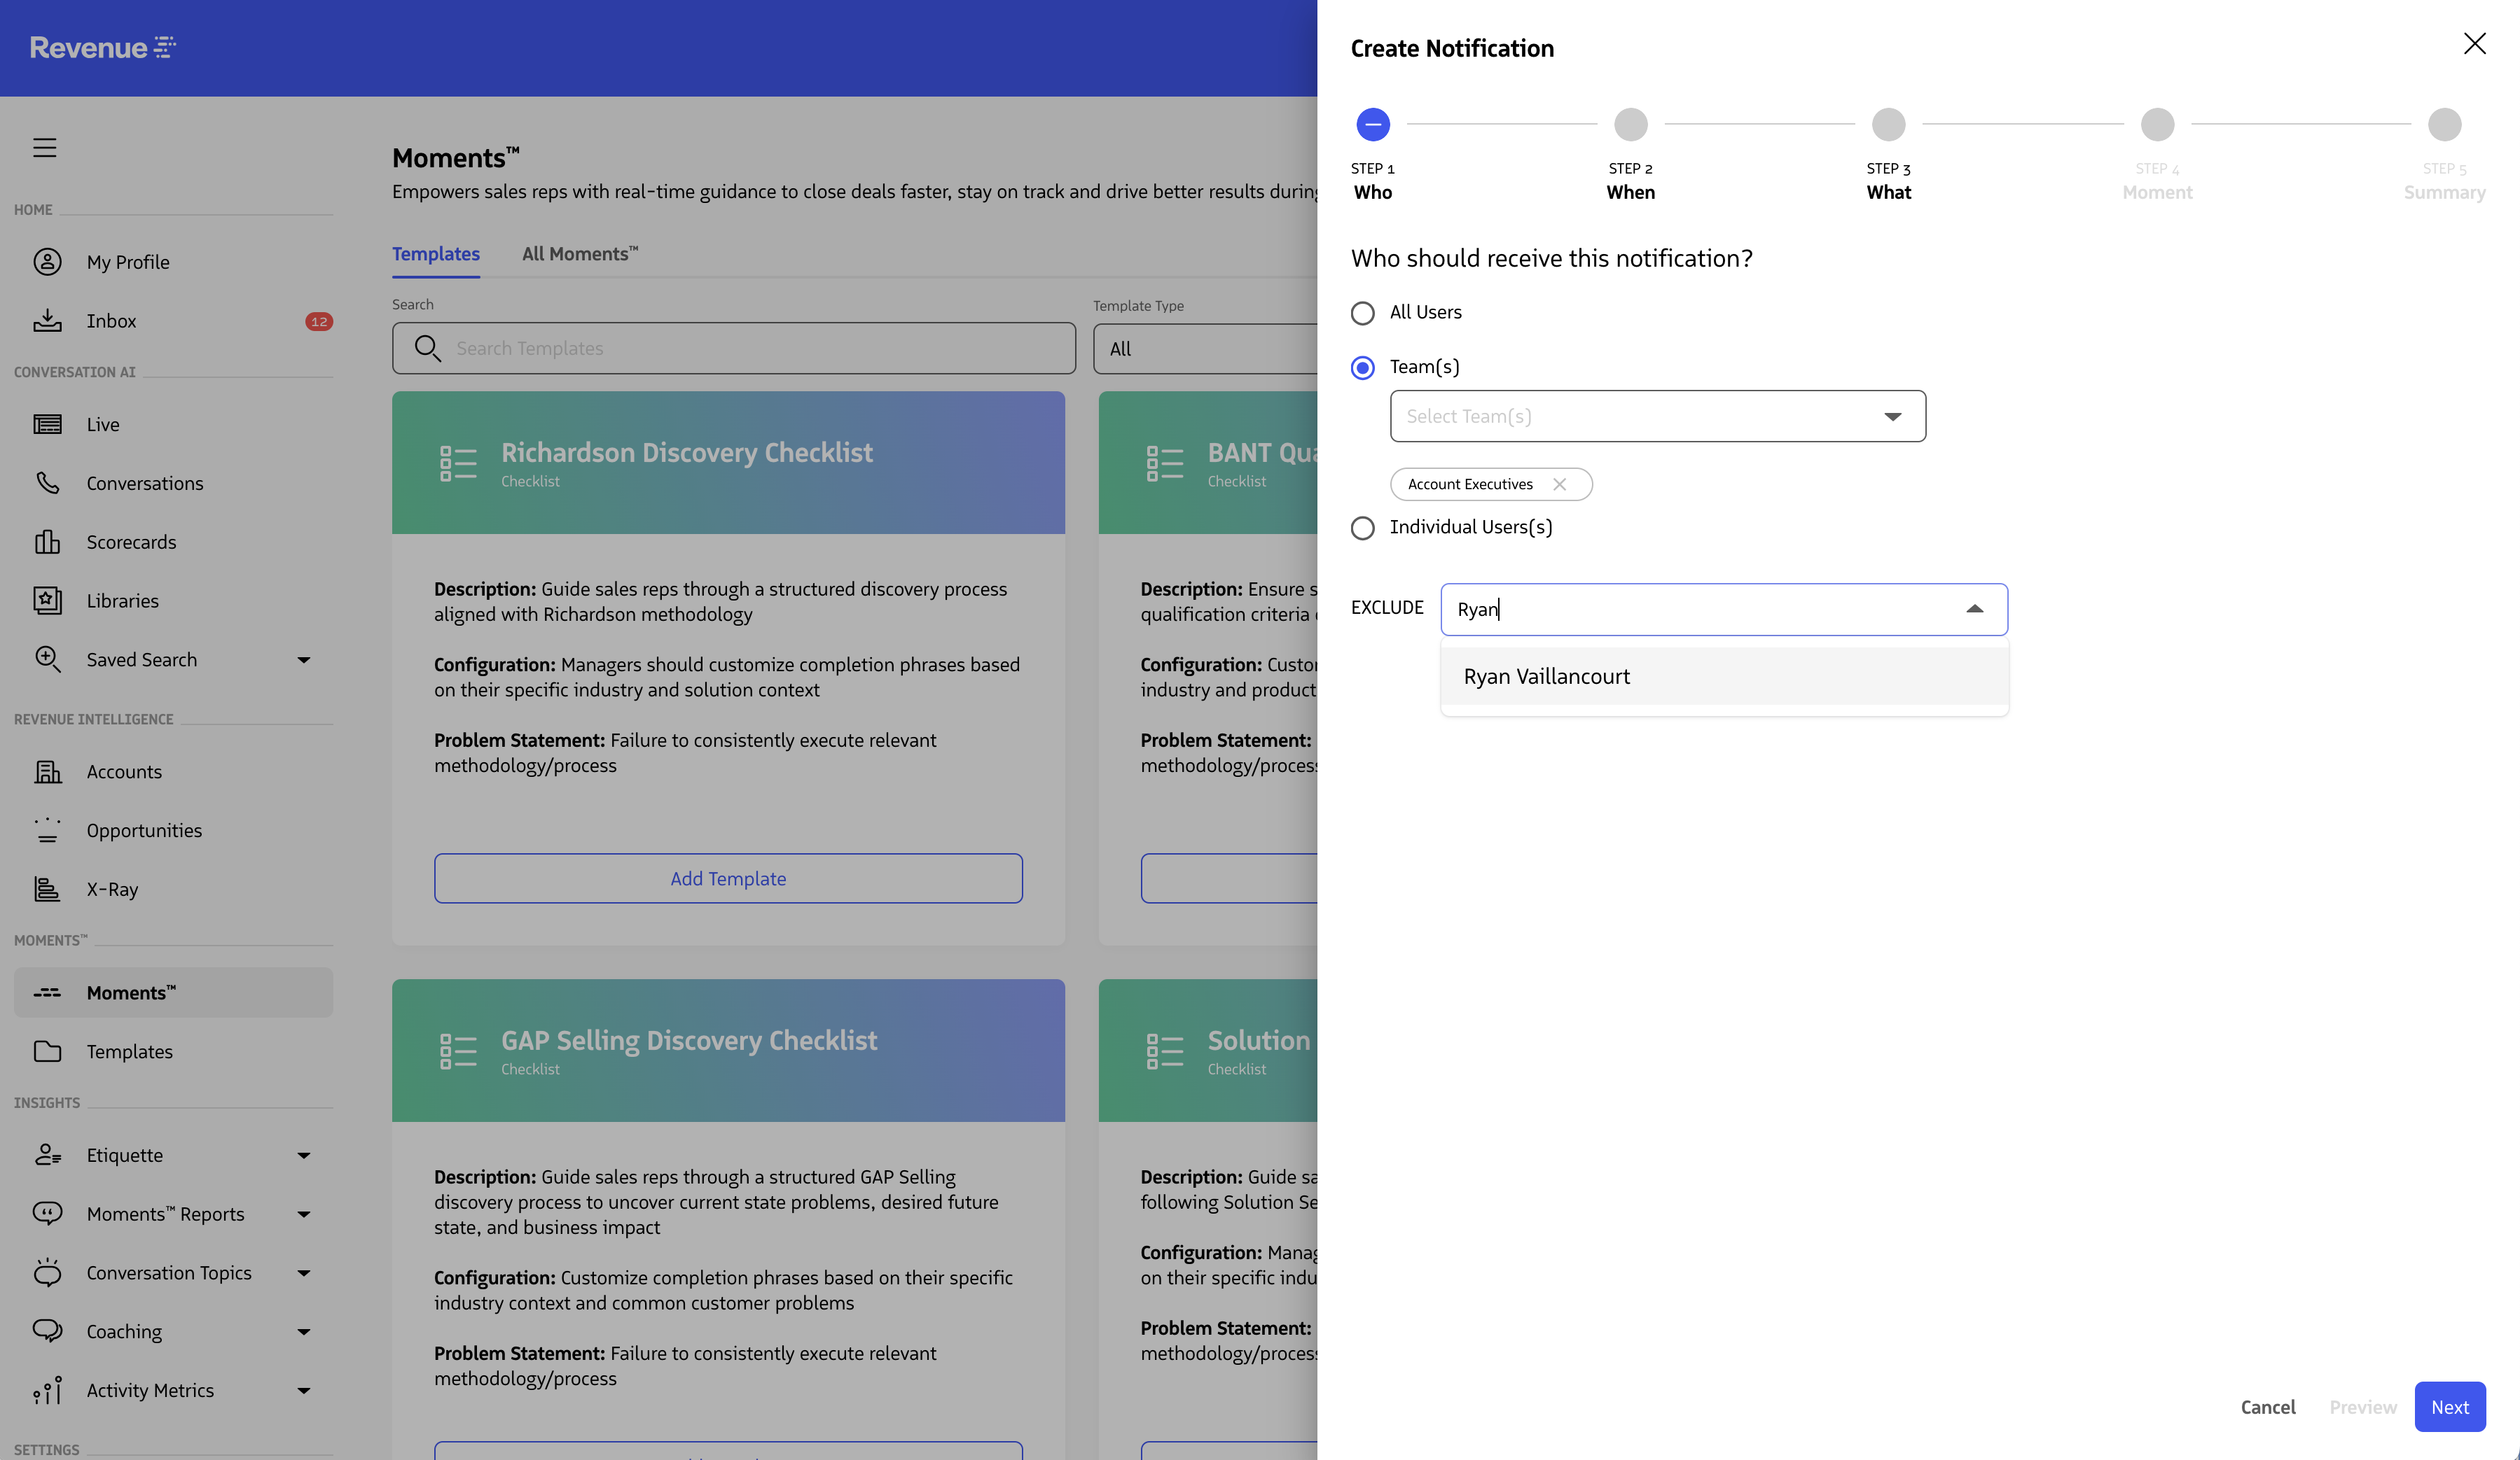Click the Activity Metrics icon
The width and height of the screenshot is (2520, 1460).
[47, 1390]
